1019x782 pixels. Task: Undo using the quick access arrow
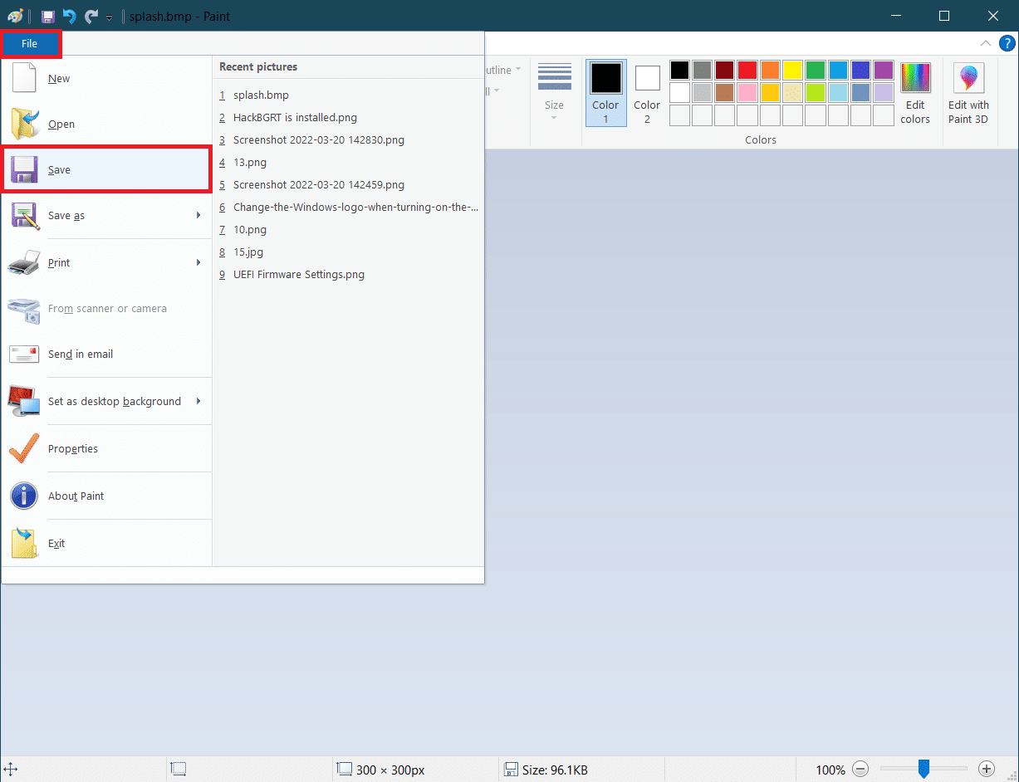pos(70,17)
